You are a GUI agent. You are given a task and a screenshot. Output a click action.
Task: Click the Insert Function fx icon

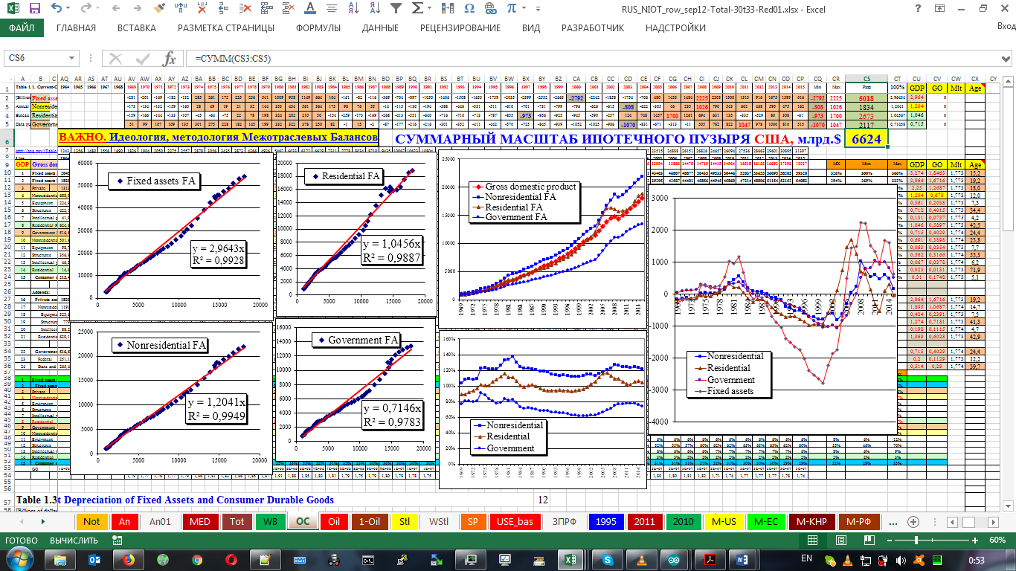pyautogui.click(x=170, y=59)
